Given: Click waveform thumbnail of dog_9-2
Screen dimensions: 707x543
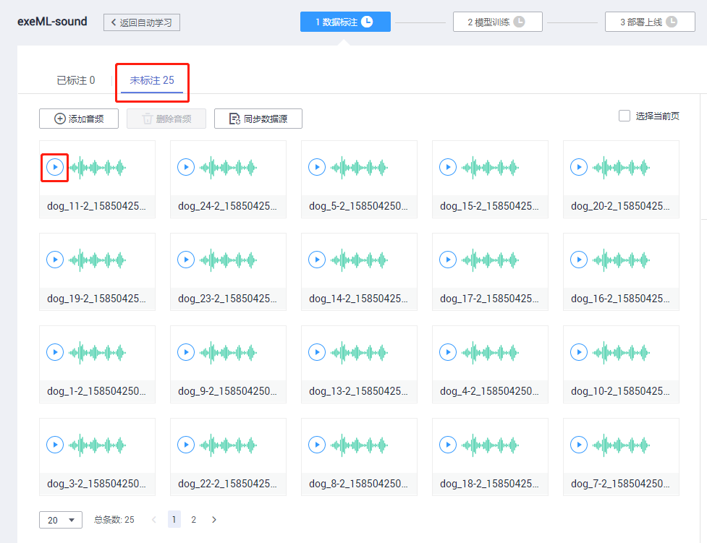Looking at the screenshot, I should [228, 352].
